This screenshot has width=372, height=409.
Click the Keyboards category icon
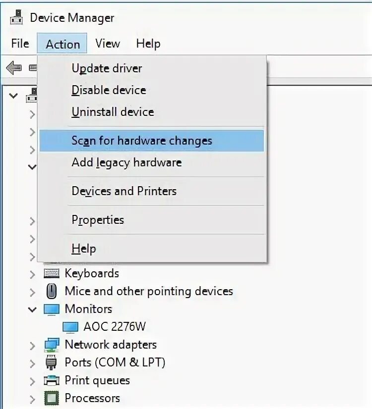(x=52, y=273)
